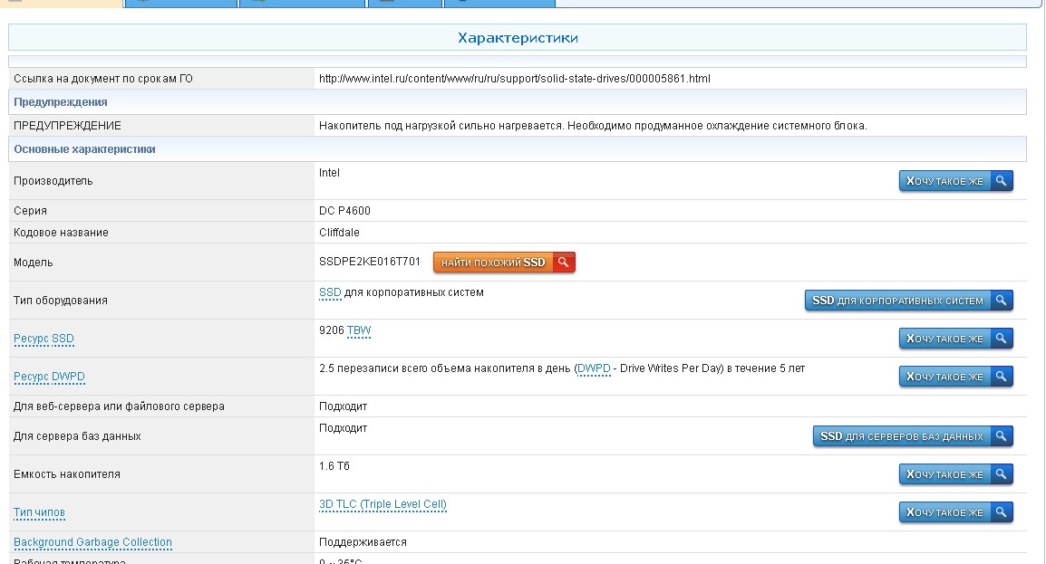Image resolution: width=1046 pixels, height=564 pixels.
Task: Click 'Хочу такое же' in Ресурс SSD row
Action: pos(956,339)
